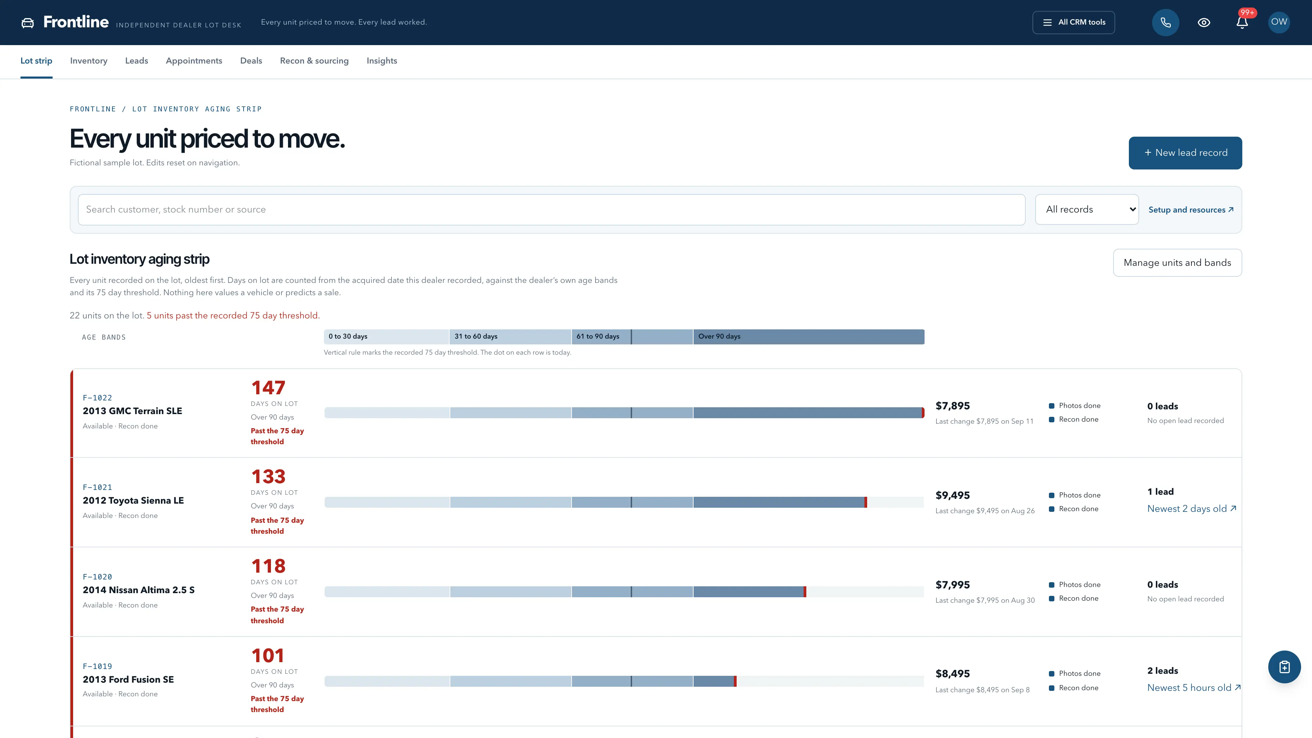
Task: Open the Inventory tab
Action: [x=88, y=61]
